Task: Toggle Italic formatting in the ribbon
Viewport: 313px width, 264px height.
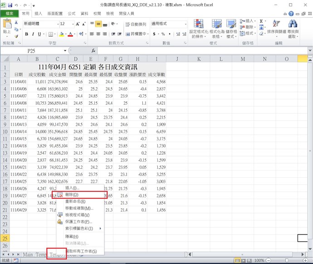Action: coord(33,34)
